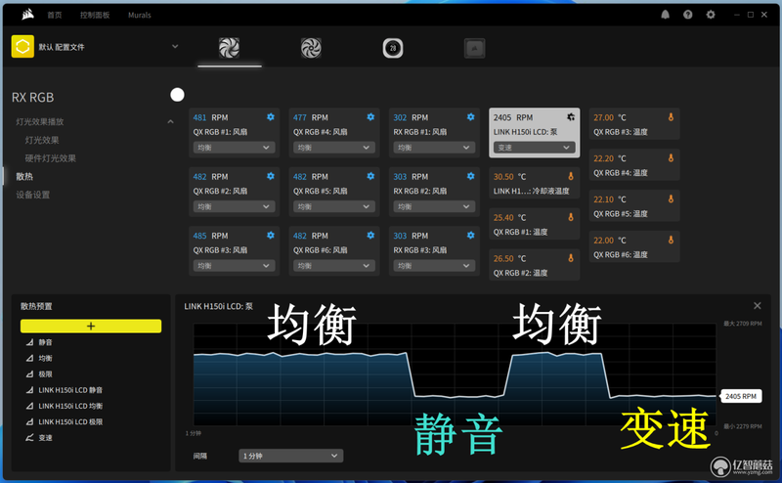
Task: Open settings gear for LINK H150i LCD pump
Action: [x=571, y=116]
